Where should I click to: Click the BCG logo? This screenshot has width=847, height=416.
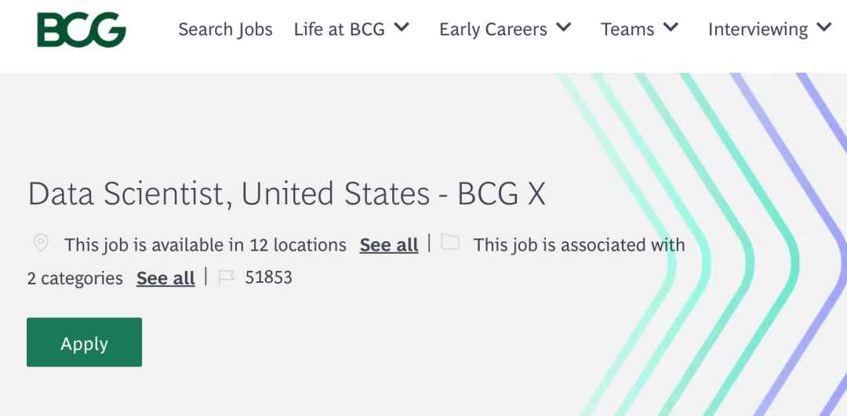82,31
